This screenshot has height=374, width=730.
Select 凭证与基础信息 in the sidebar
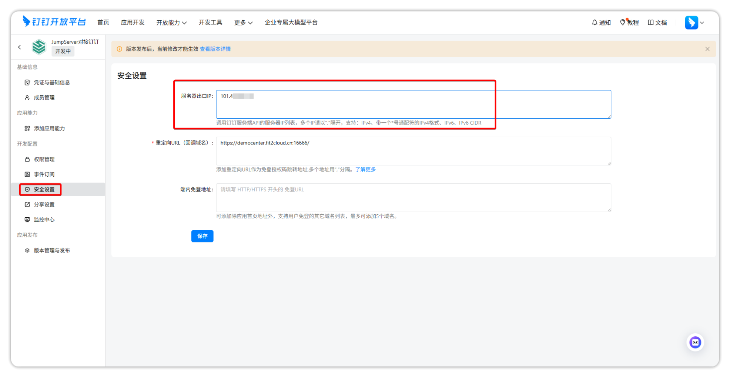[51, 82]
